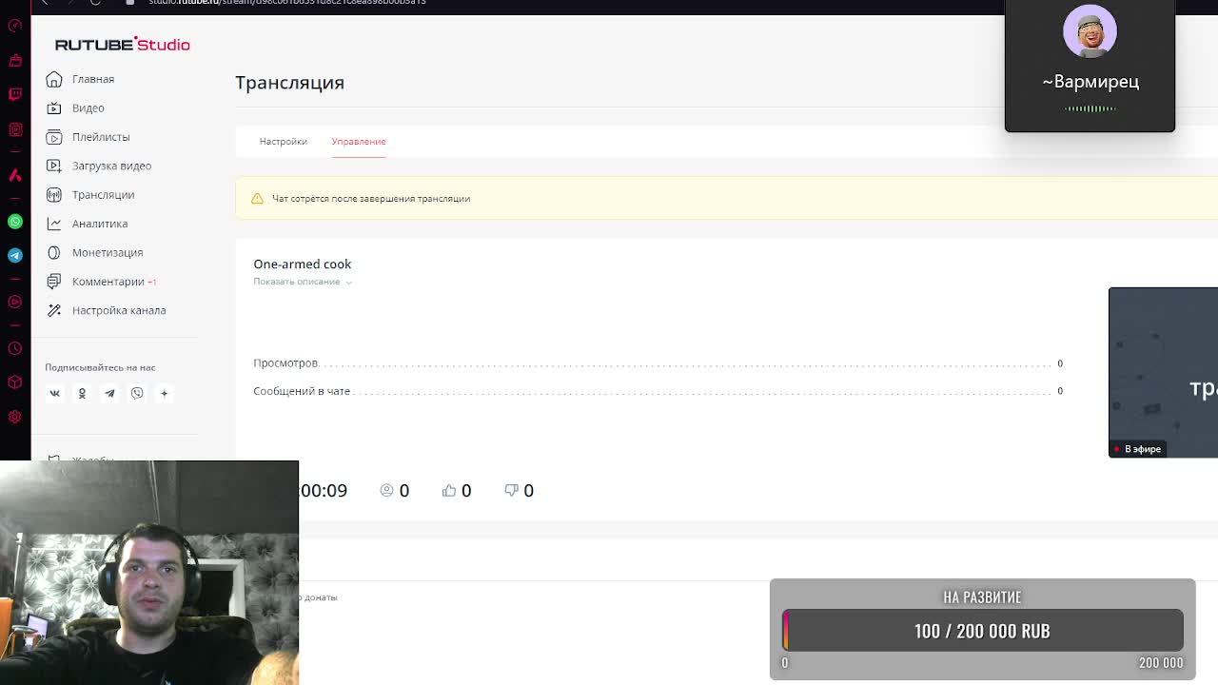Viewport: 1218px width, 685px height.
Task: Select the Управление tab
Action: pos(359,142)
